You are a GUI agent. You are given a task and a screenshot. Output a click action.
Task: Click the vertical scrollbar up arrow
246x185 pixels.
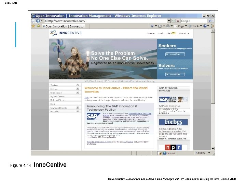[x=213, y=31]
